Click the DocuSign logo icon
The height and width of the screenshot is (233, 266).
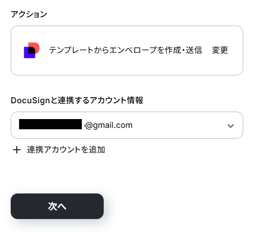click(32, 50)
